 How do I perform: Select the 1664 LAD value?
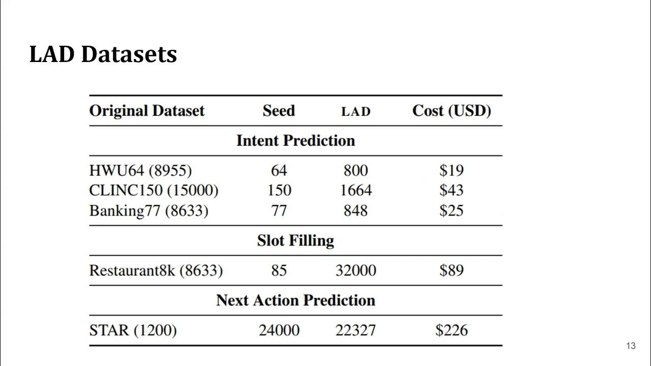(x=356, y=190)
